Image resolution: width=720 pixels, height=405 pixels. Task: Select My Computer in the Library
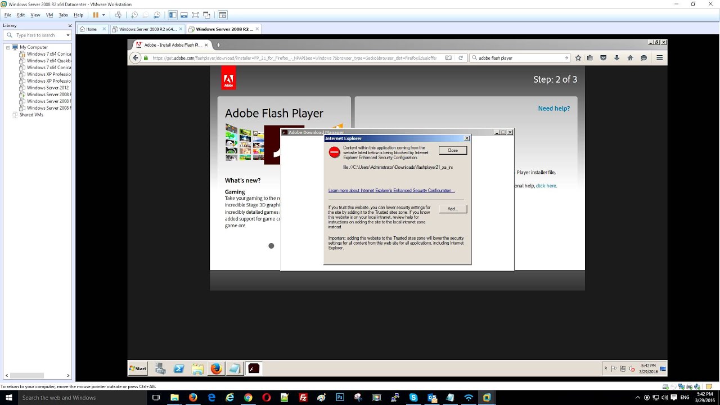34,47
